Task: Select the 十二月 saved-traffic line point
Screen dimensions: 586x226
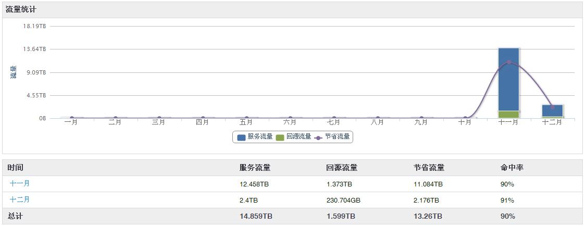Action: click(552, 107)
